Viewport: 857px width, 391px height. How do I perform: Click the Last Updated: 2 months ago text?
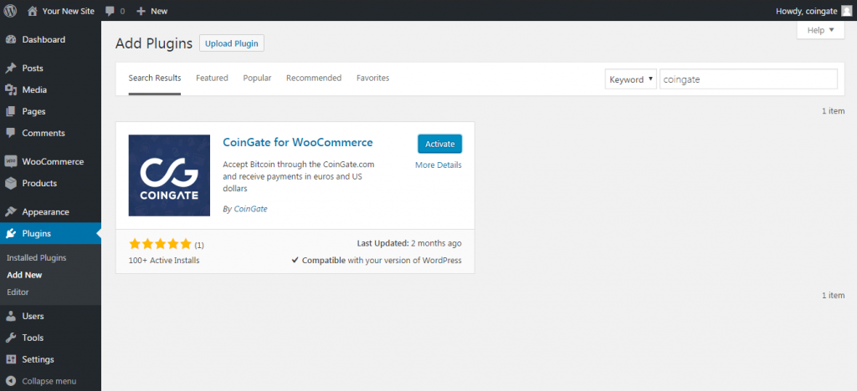[409, 243]
